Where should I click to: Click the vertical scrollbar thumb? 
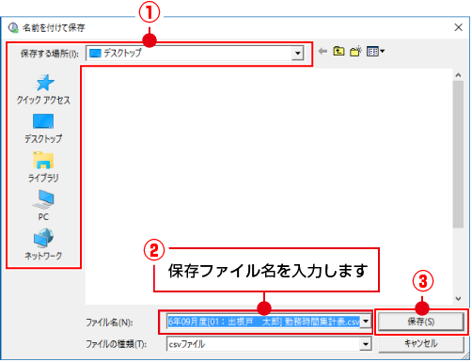(458, 154)
